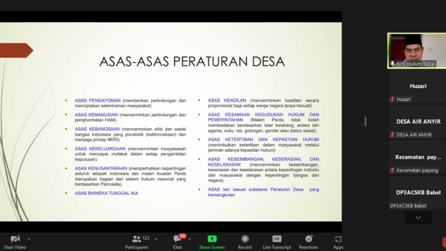Image resolution: width=446 pixels, height=251 pixels.
Task: Click the panel resize handle beside thumbnails
Action: [365, 122]
